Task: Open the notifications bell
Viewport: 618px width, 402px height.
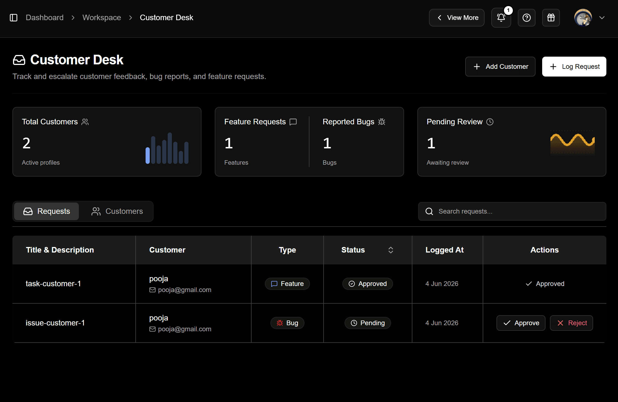Action: (x=501, y=18)
